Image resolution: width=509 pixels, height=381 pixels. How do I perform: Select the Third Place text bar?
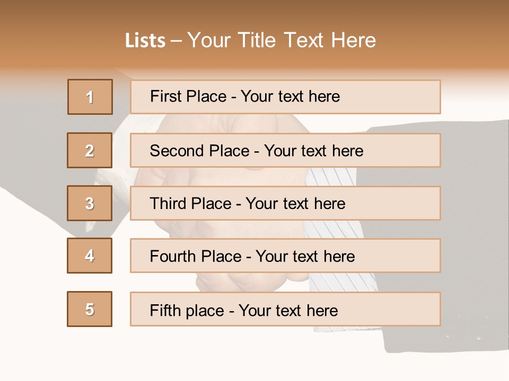coord(285,203)
